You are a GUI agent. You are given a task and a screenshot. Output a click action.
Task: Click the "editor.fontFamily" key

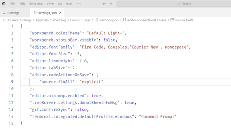[x=52, y=47]
